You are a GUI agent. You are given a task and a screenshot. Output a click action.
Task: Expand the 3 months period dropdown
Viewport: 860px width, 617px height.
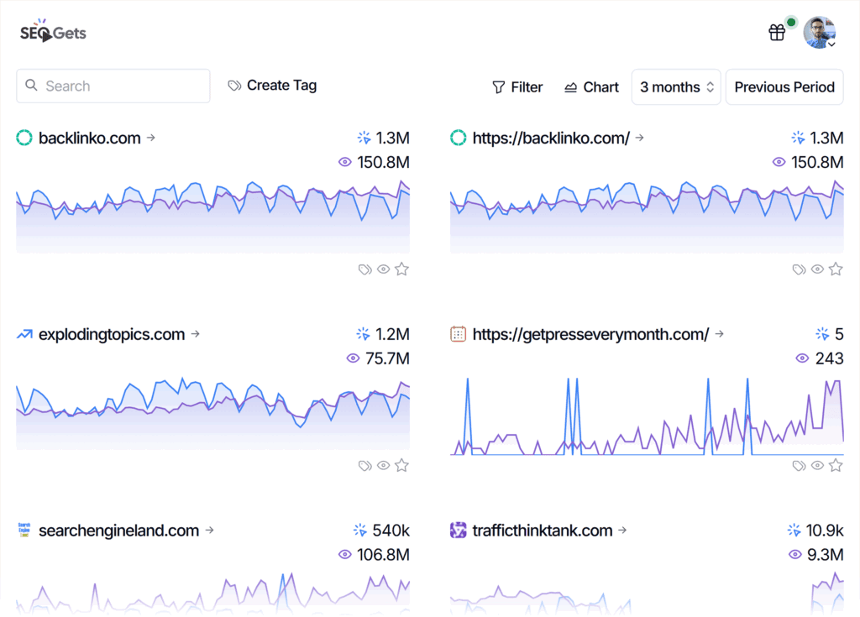(676, 87)
